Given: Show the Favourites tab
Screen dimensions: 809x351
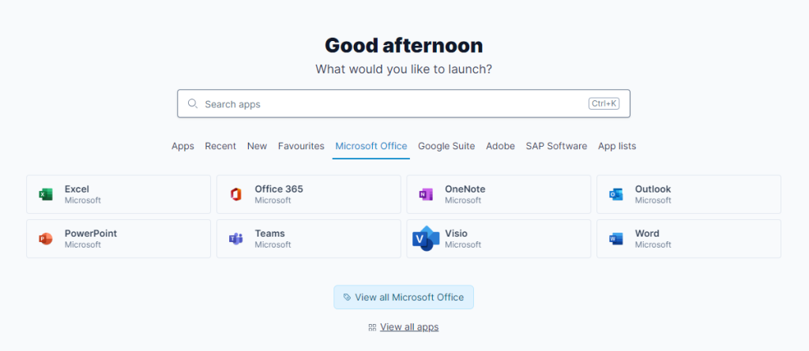Looking at the screenshot, I should (301, 146).
